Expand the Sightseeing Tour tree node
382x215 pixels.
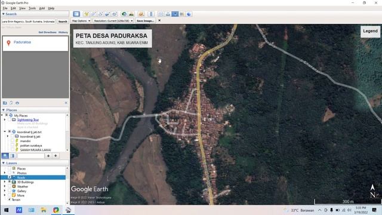tap(5, 119)
